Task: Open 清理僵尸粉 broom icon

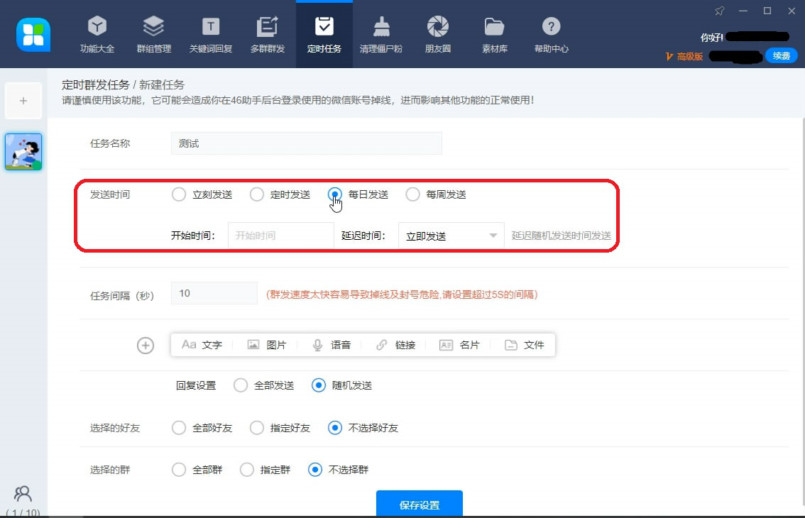Action: 381,27
